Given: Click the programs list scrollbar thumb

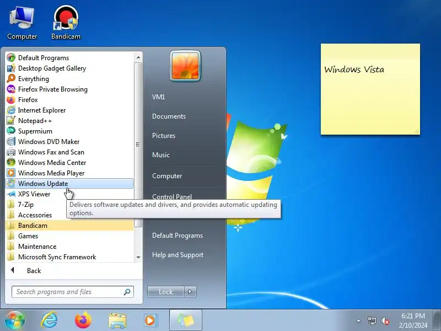Looking at the screenshot, I should [138, 145].
